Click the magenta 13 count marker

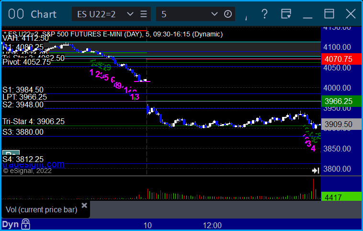[x=135, y=97]
